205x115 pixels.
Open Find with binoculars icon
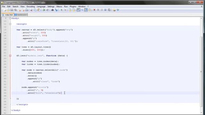[x=53, y=10]
